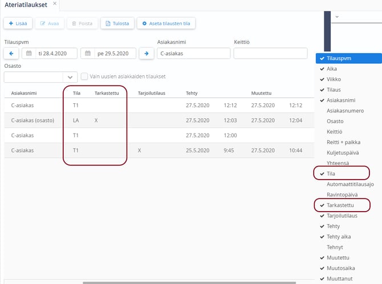
Task: Sort by Tehty column header
Action: click(x=192, y=93)
